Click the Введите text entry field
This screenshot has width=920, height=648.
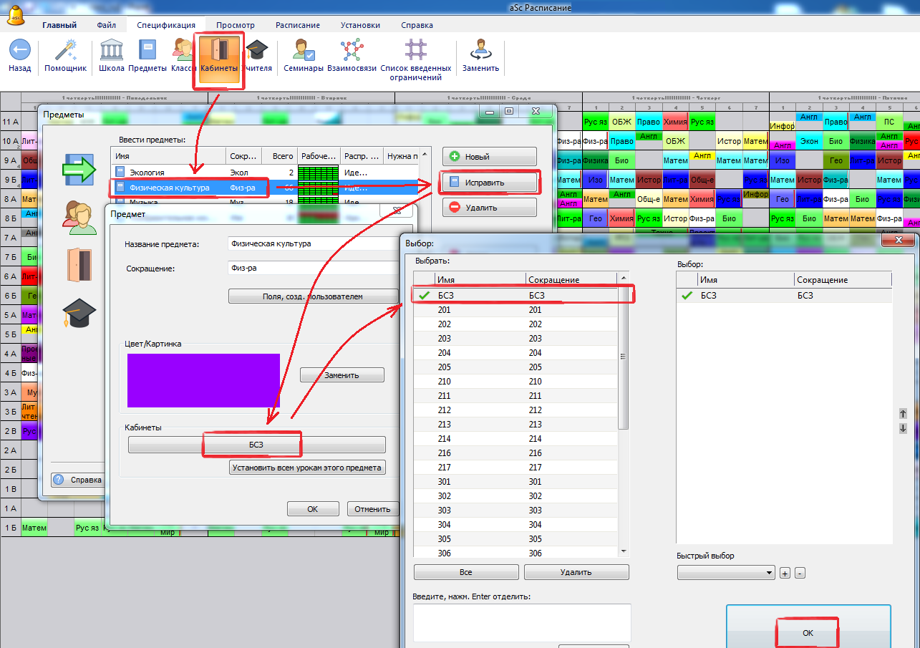(521, 622)
